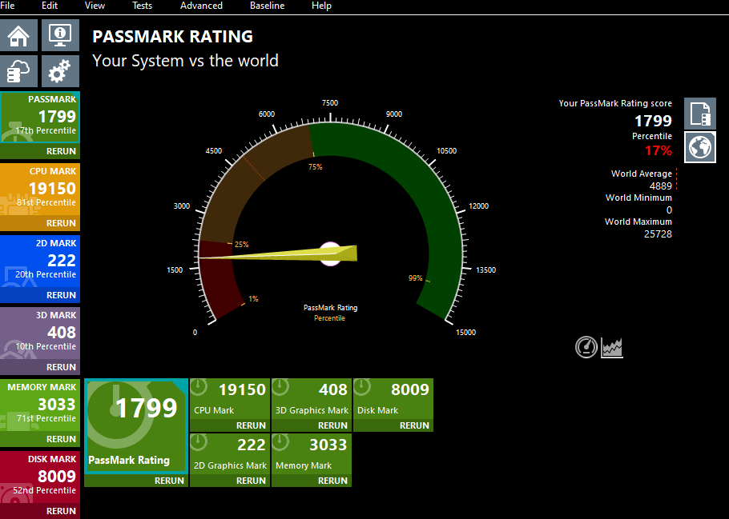
Task: Switch to the gauge view icon
Action: [586, 347]
